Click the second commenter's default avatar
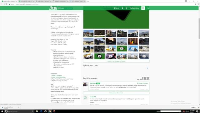This screenshot has height=113, width=200. (85, 98)
